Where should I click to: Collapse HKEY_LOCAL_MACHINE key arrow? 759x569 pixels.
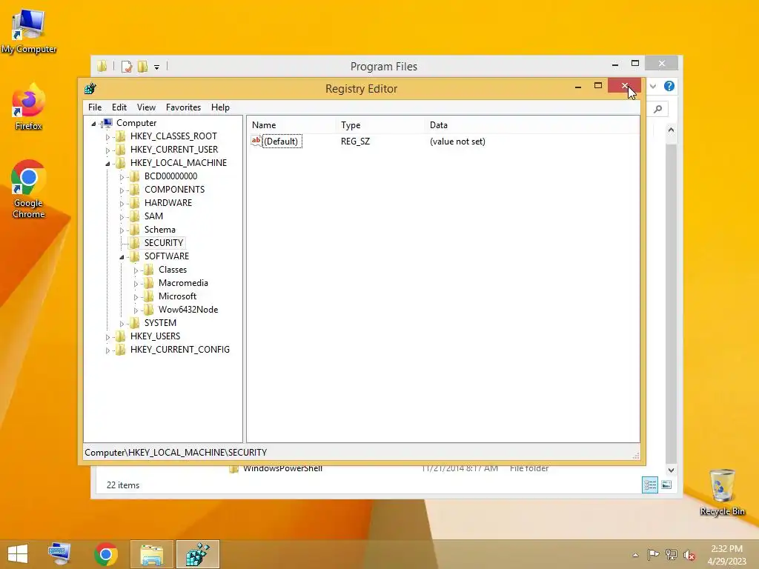pyautogui.click(x=107, y=164)
